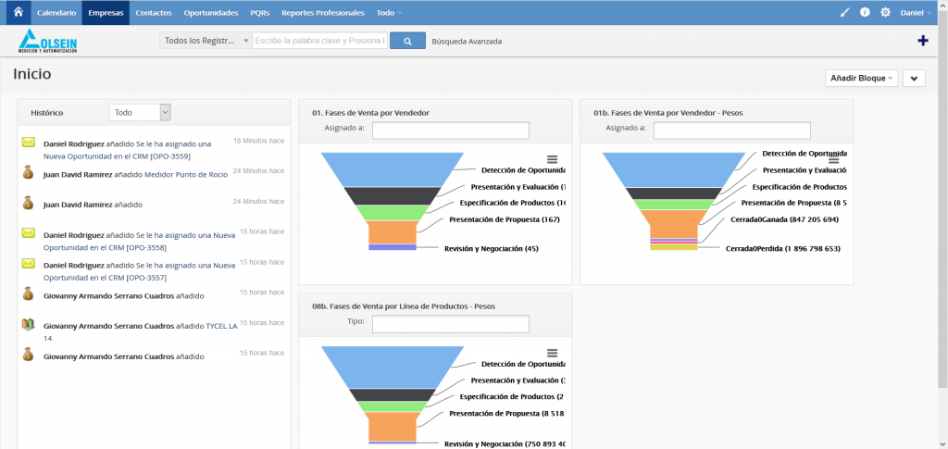Screen dimensions: 948x449
Task: Open the Histórico Todo filter dropdown
Action: tap(140, 112)
